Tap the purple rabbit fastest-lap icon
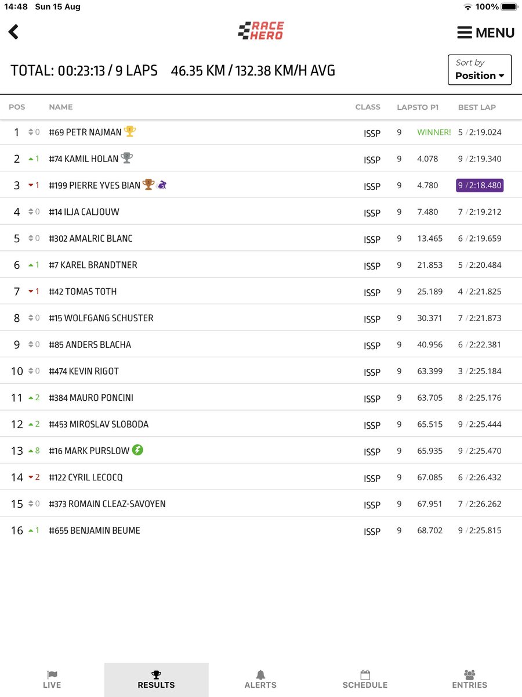The height and width of the screenshot is (697, 522). click(x=162, y=185)
